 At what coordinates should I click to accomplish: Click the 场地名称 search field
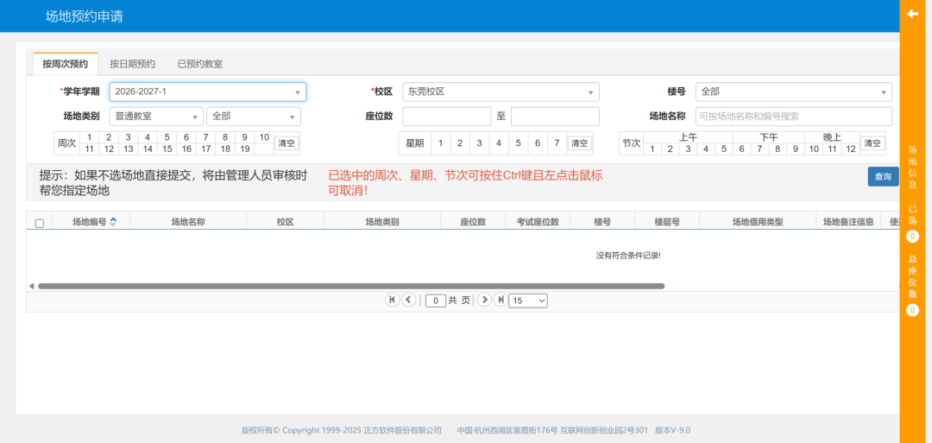794,117
